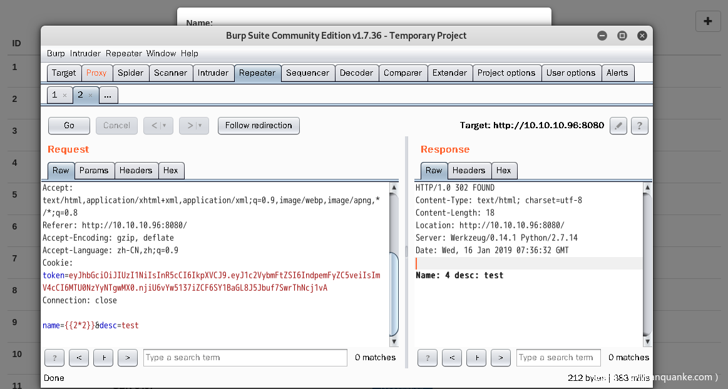
Task: Click the help question mark beside target
Action: pyautogui.click(x=639, y=126)
